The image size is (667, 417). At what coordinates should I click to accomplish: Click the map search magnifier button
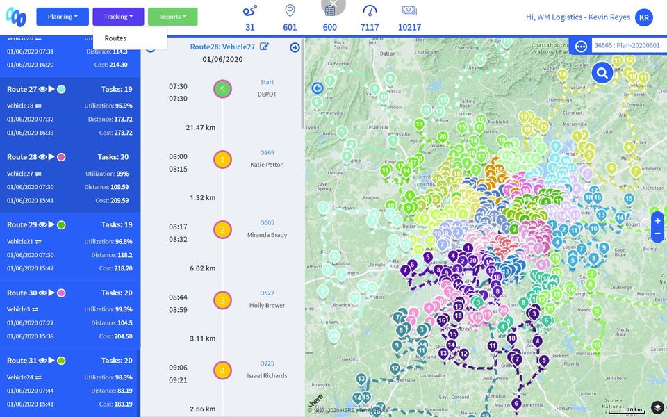click(602, 73)
